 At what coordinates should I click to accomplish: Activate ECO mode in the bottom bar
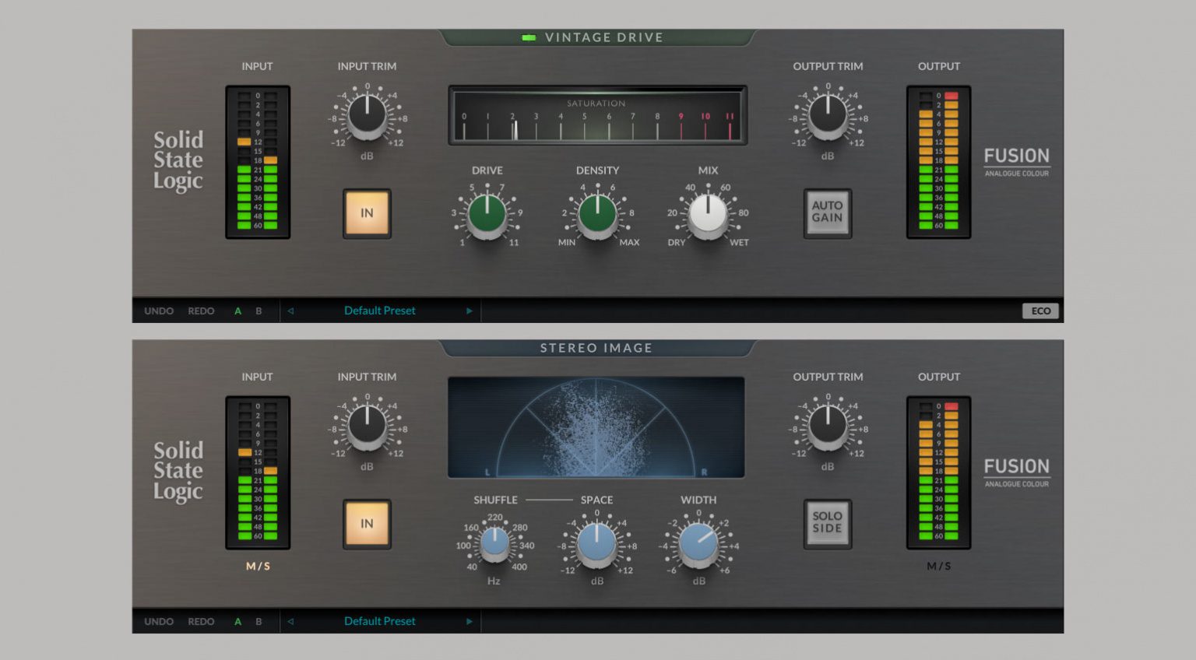coord(1040,311)
